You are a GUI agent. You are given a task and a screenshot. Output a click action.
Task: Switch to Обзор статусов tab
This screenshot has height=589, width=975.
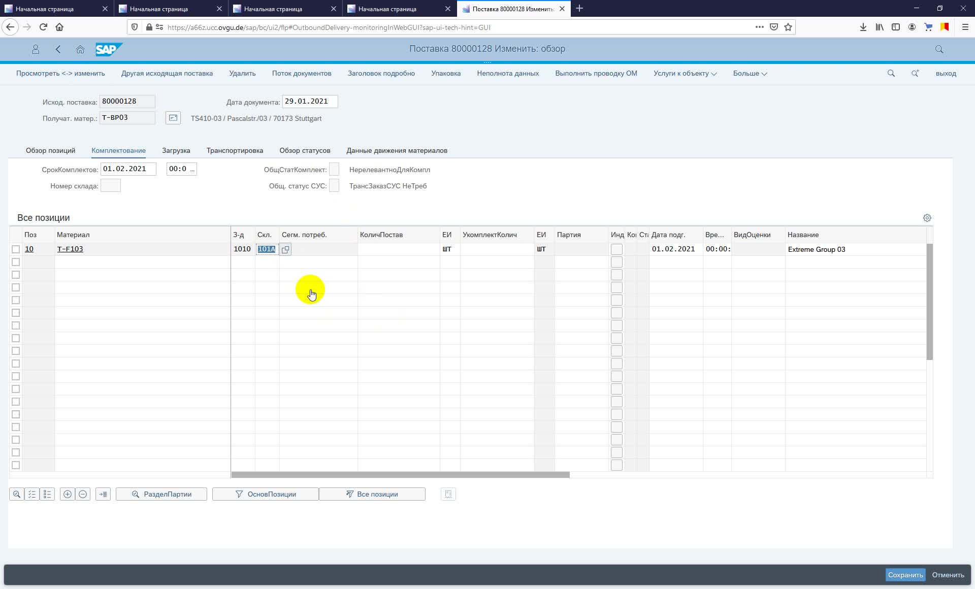point(305,150)
